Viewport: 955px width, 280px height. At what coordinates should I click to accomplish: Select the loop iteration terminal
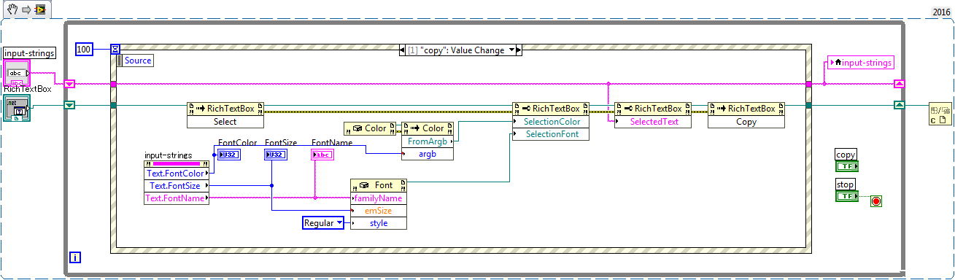pyautogui.click(x=74, y=257)
